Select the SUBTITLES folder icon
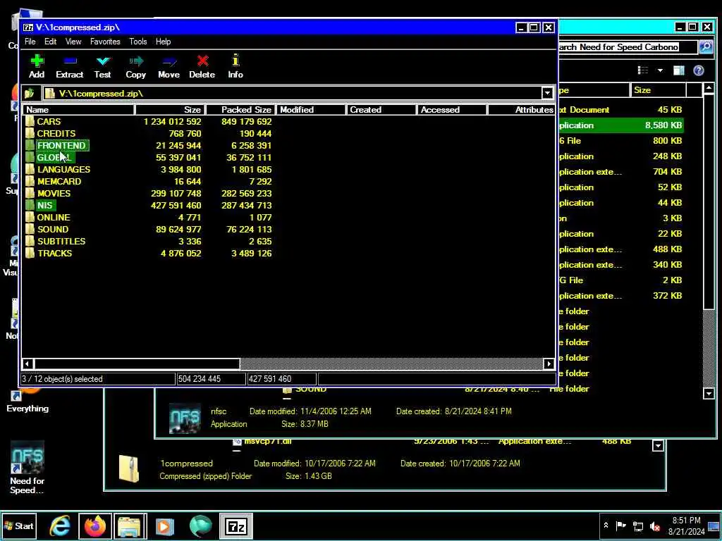 coord(30,241)
